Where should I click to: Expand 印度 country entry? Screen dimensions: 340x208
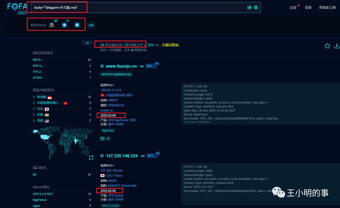click(34, 115)
